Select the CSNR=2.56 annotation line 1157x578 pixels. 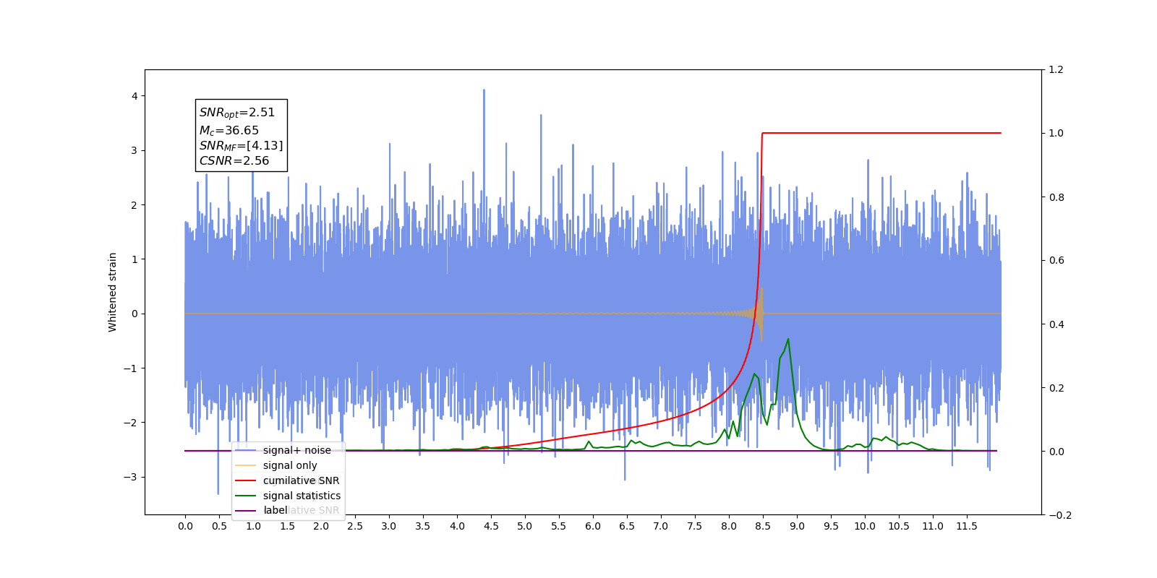234,161
